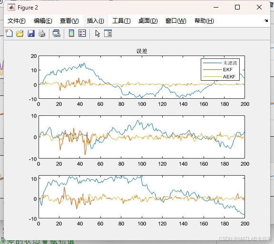The image size is (274, 244).
Task: Close the Figure 2 window
Action: [259, 7]
